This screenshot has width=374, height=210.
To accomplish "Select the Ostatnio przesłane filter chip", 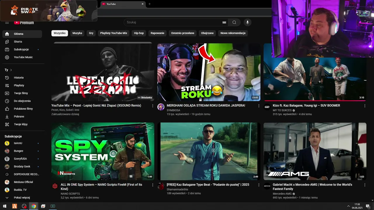I will (x=183, y=33).
